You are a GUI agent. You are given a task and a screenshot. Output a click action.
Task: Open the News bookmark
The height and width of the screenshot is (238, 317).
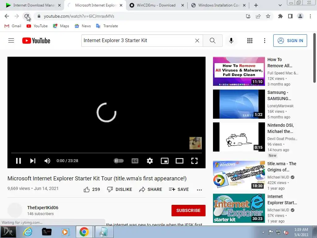point(82,26)
